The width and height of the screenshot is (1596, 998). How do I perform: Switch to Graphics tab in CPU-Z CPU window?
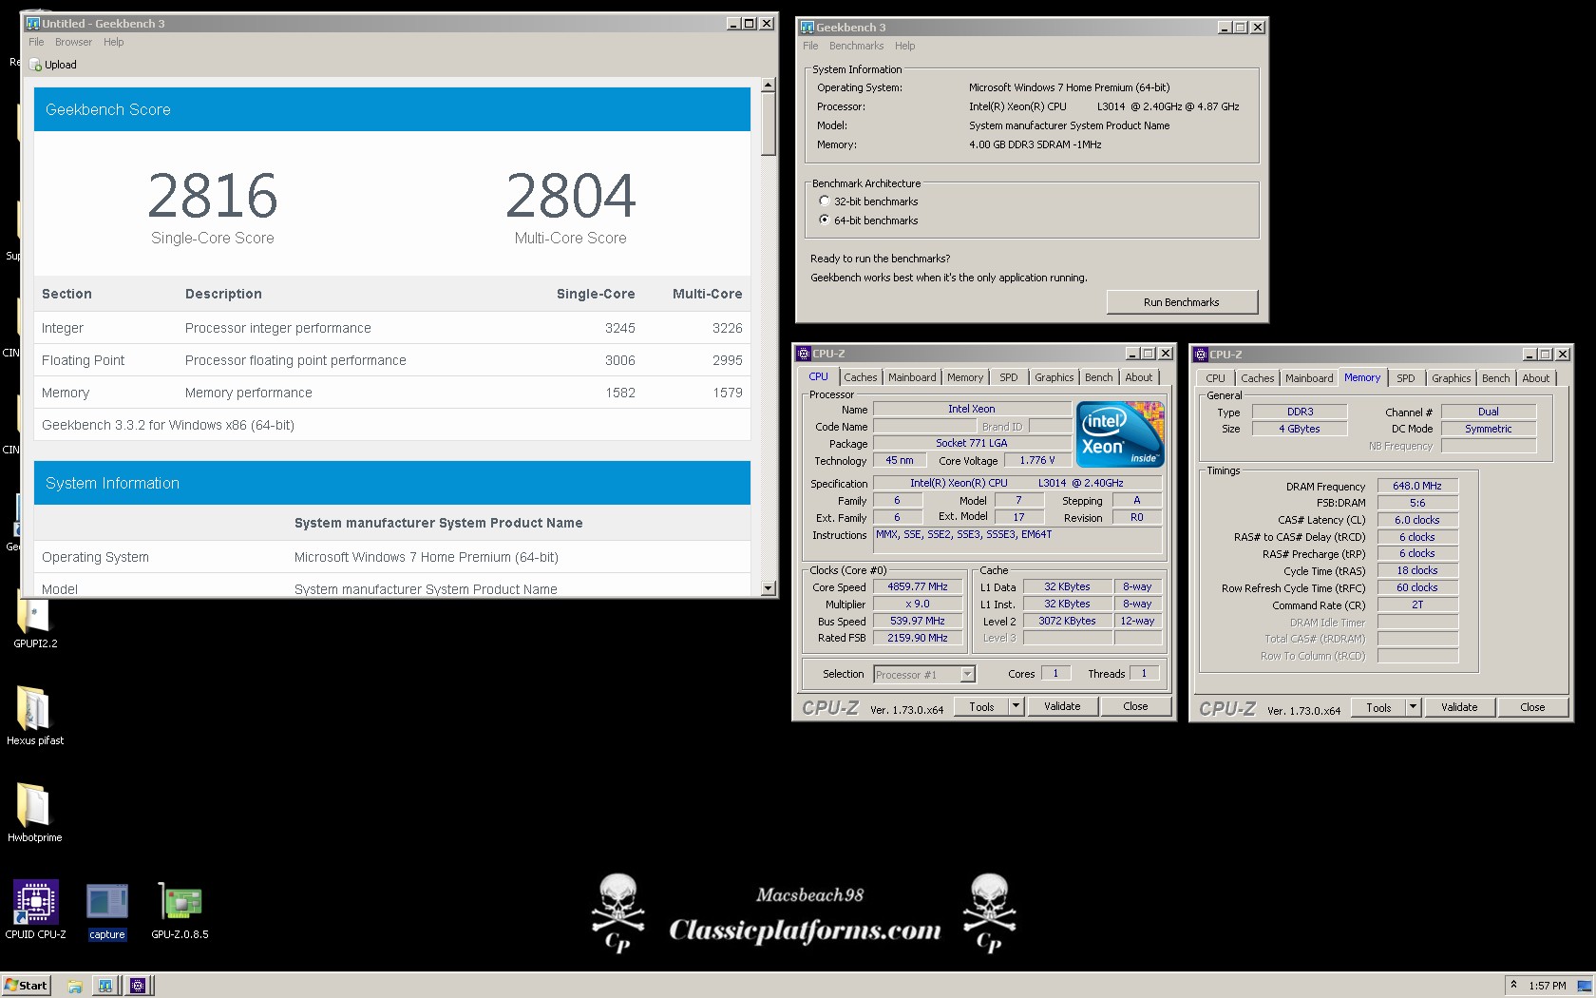tap(1054, 377)
